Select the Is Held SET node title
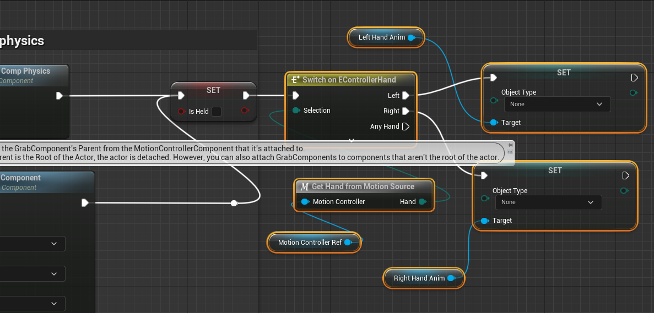The height and width of the screenshot is (313, 654). [x=213, y=90]
